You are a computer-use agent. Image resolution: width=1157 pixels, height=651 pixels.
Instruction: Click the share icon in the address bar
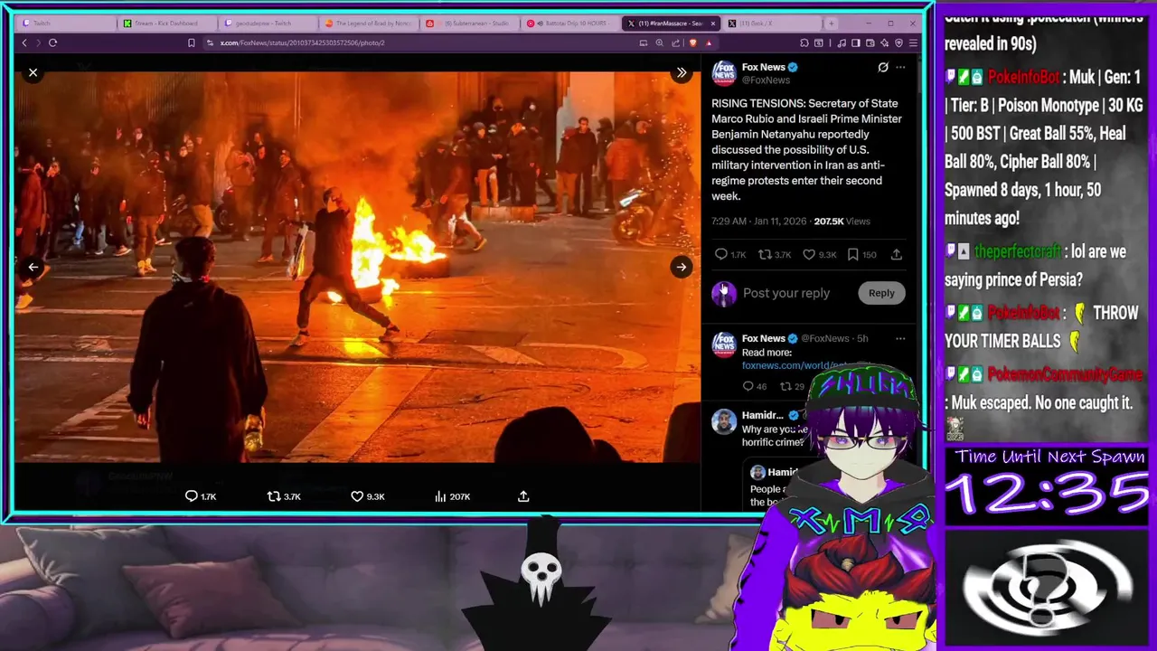(x=675, y=42)
